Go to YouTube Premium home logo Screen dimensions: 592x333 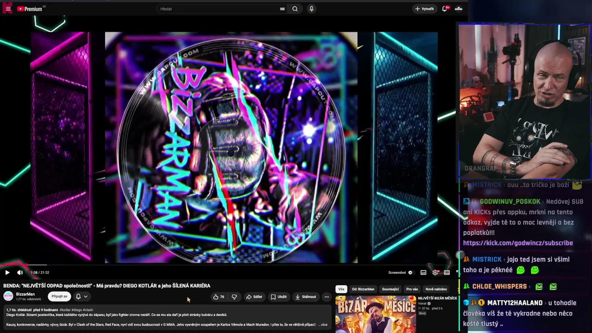[30, 9]
